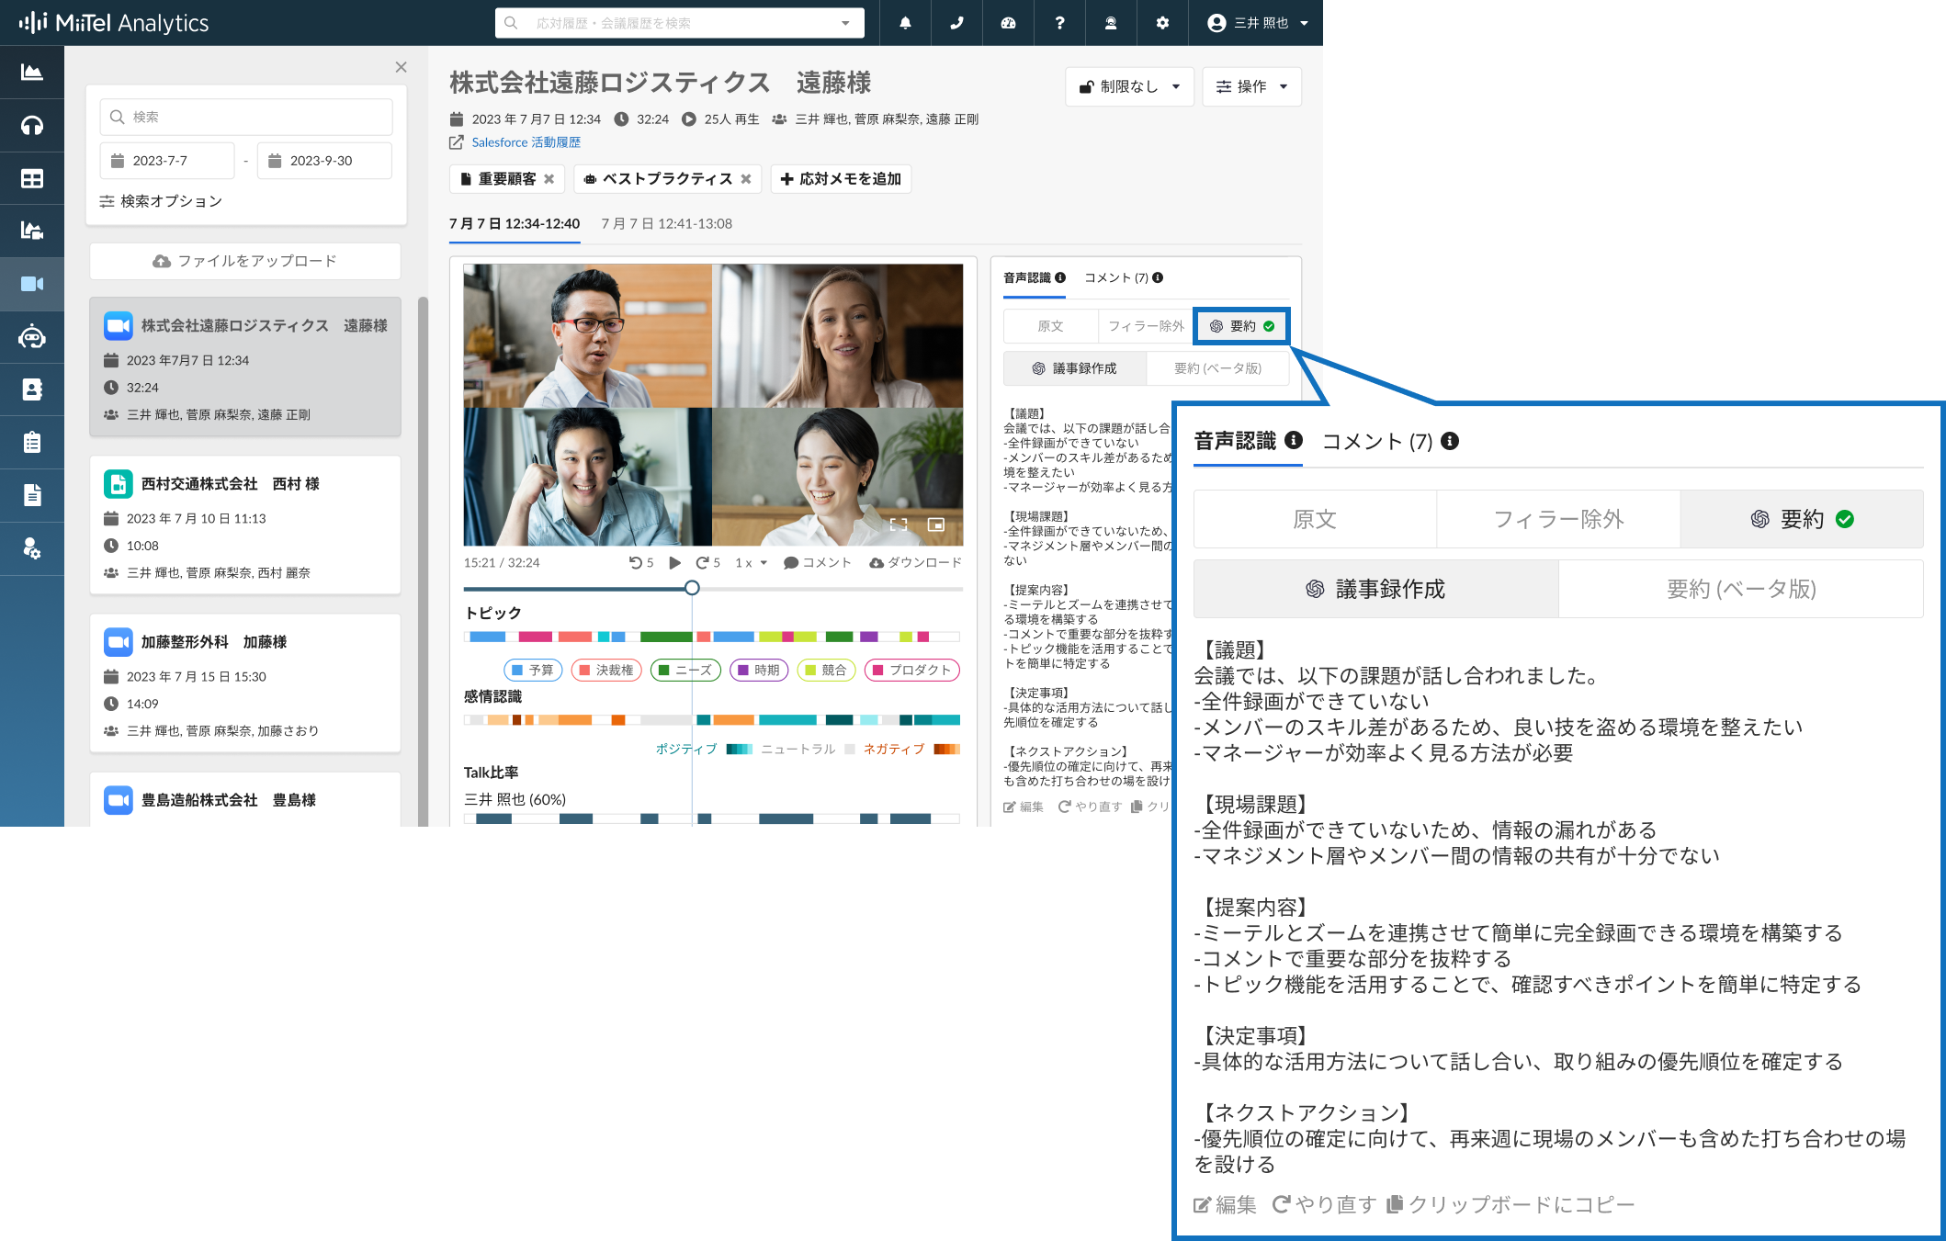
Task: Click the fullscreen icon on video
Action: (899, 525)
